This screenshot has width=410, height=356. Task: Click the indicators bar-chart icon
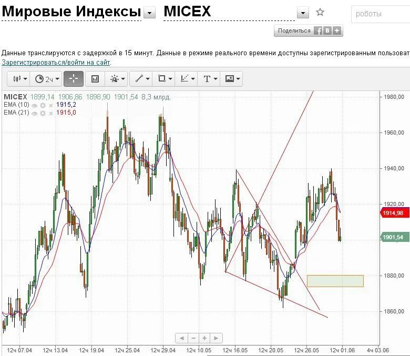tap(95, 79)
